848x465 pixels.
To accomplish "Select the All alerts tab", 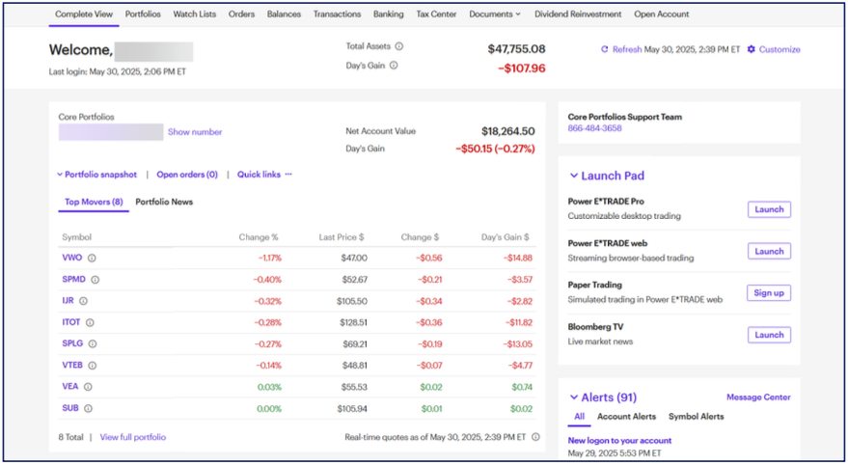I will tap(579, 417).
